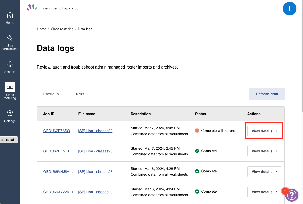Go to Schools in sidebar
This screenshot has width=303, height=204.
10,64
